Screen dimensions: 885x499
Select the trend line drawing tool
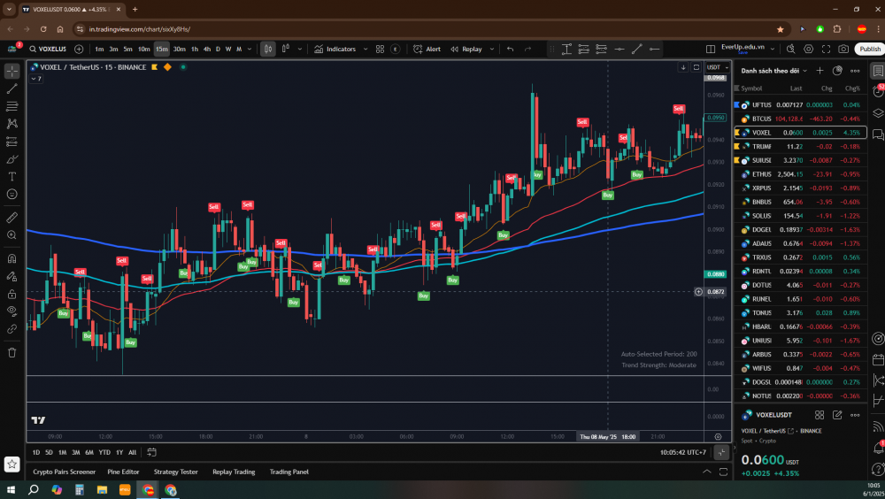(x=12, y=88)
